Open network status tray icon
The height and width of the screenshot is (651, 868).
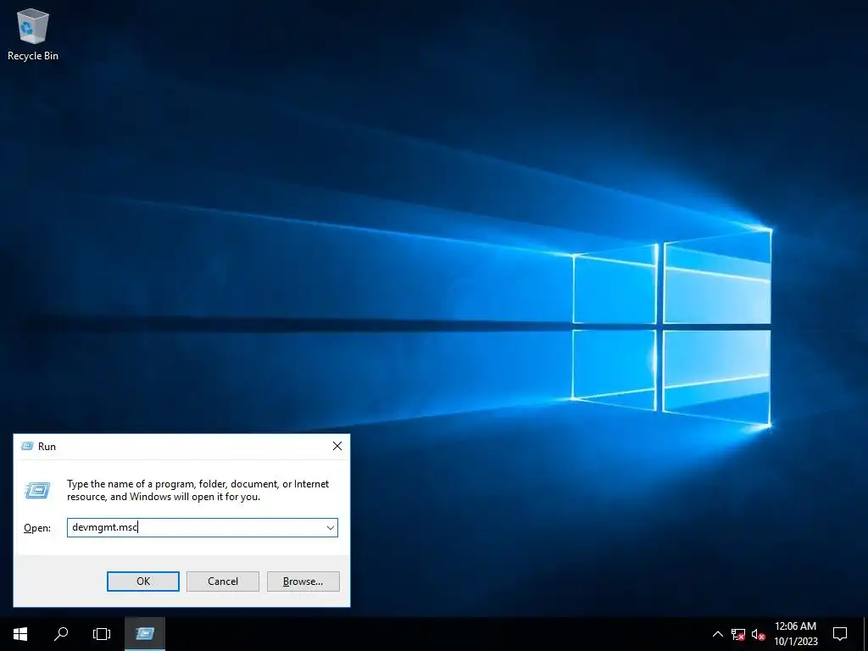pos(738,634)
